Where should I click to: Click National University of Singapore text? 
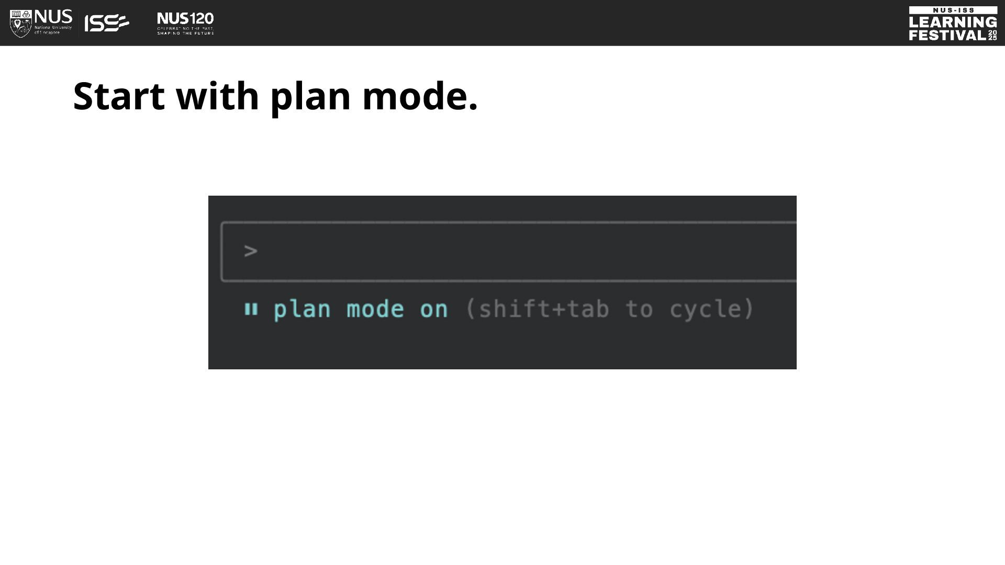pyautogui.click(x=53, y=30)
